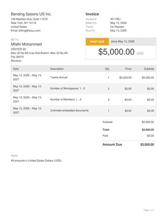Click the Invoice title heading
167x217 pixels.
pos(92,14)
